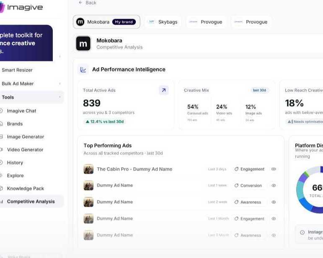Click the Instagram info icon
323x258 pixels.
click(x=302, y=232)
